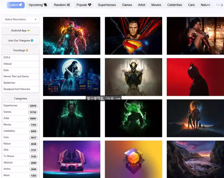The image size is (224, 178).
Task: Switch to the Superheroes tab
Action: point(107,5)
